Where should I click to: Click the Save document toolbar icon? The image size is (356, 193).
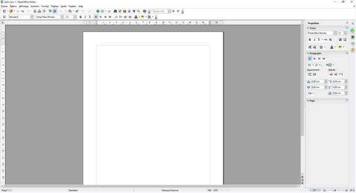[x=18, y=11]
